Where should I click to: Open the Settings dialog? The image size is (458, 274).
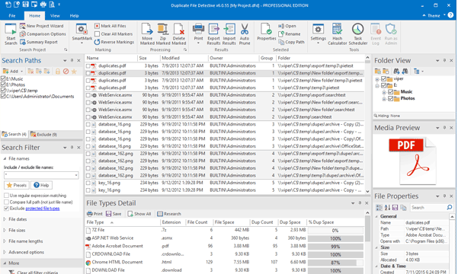tap(318, 33)
